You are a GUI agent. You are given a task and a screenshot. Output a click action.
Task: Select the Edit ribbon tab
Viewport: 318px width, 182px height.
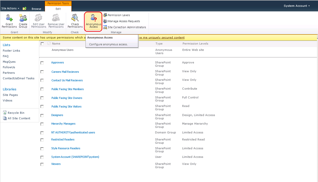pos(58,8)
